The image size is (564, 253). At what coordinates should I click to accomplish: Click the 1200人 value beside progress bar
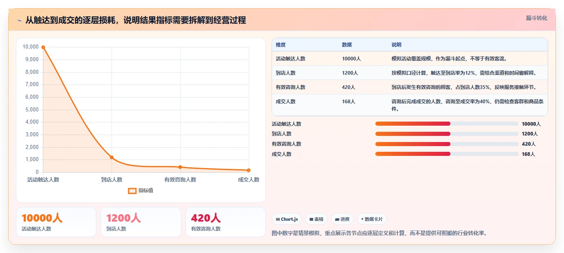530,134
